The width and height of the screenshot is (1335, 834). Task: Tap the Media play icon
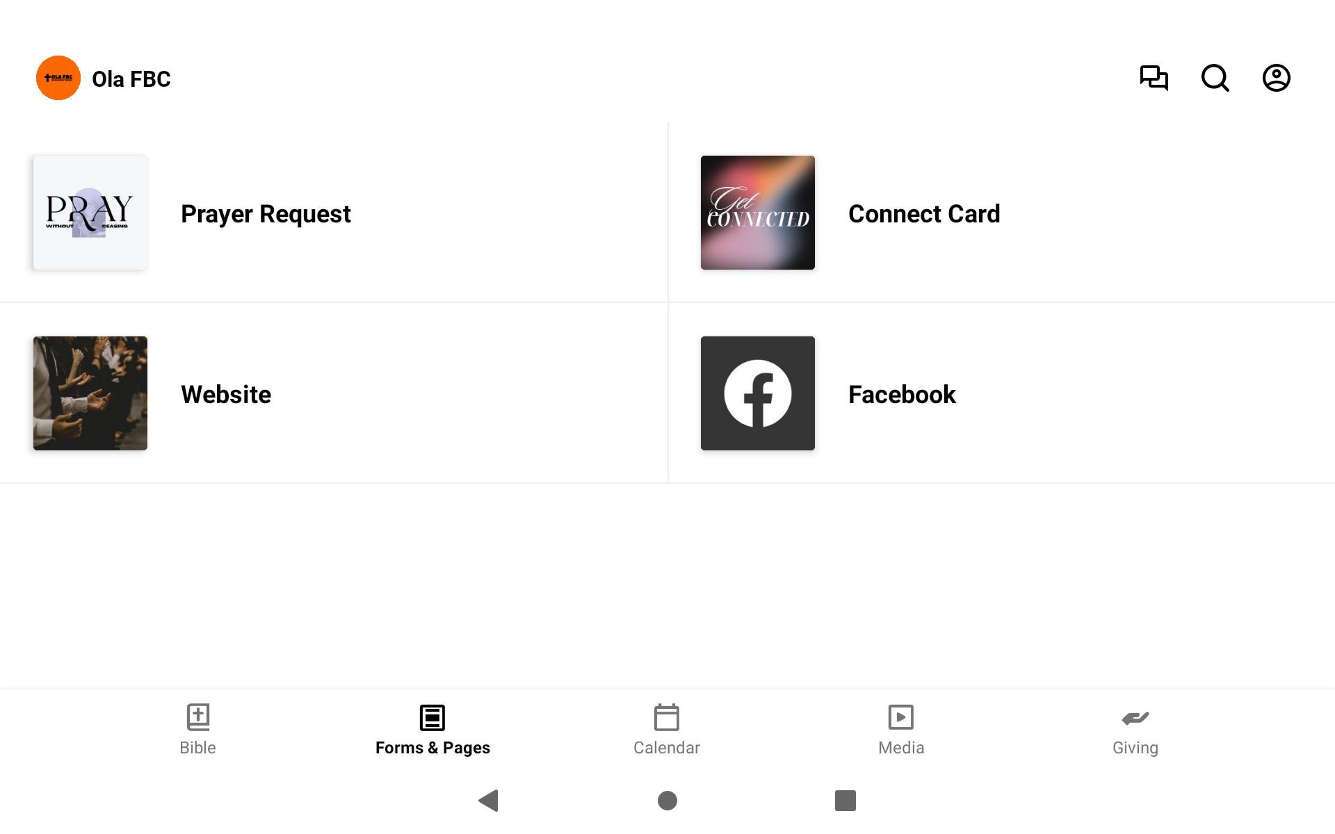tap(900, 717)
